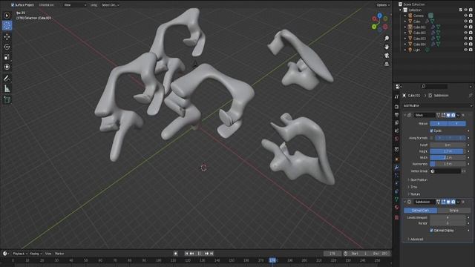Image resolution: width=475 pixels, height=267 pixels.
Task: Select the Measure ruler tool
Action: pyautogui.click(x=7, y=89)
